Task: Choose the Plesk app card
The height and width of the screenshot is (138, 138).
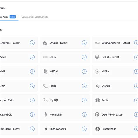Action: pos(65,57)
